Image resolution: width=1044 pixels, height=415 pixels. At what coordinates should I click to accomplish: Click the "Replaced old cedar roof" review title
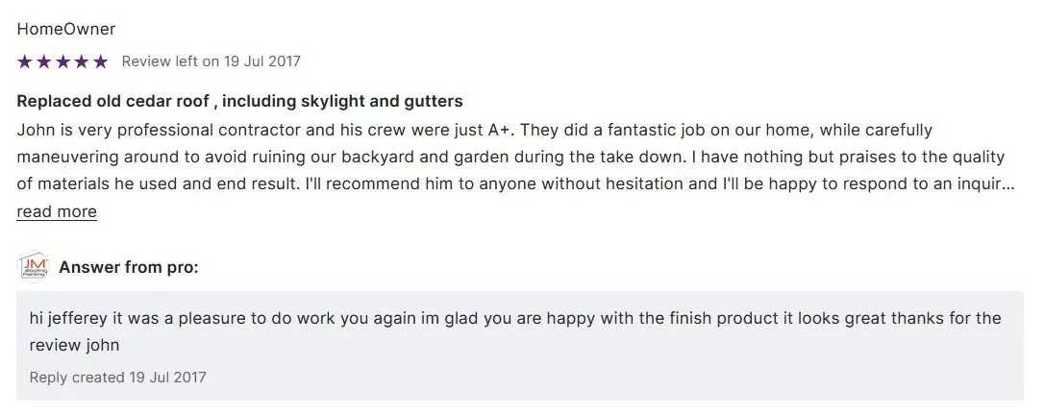point(239,101)
